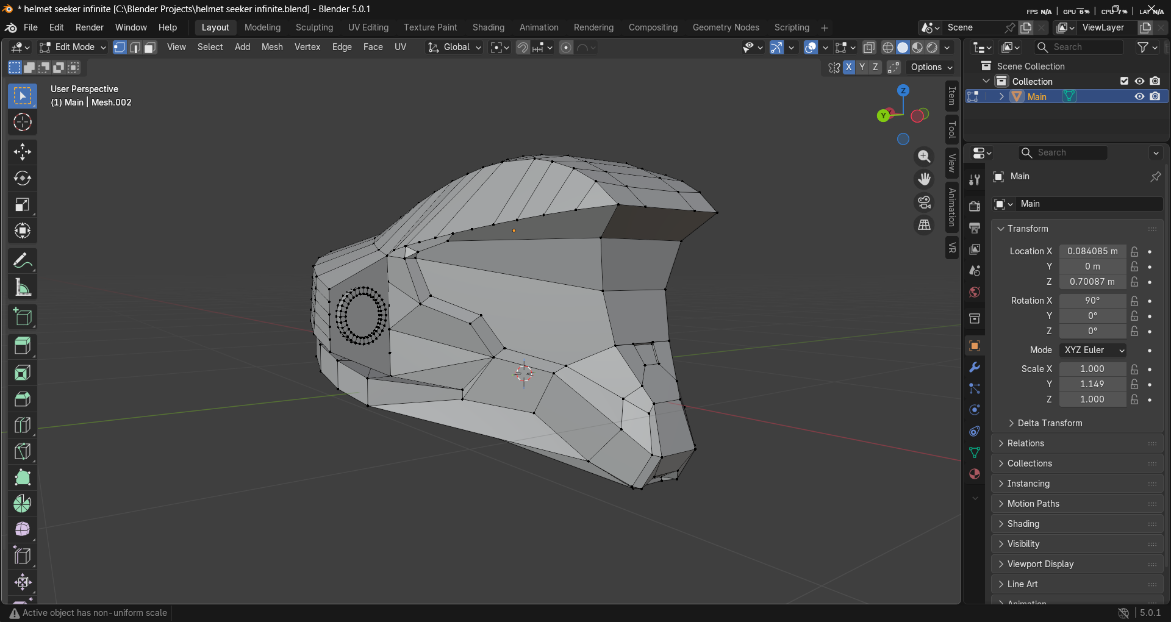The height and width of the screenshot is (622, 1171).
Task: Toggle X axis mirror button
Action: [848, 68]
